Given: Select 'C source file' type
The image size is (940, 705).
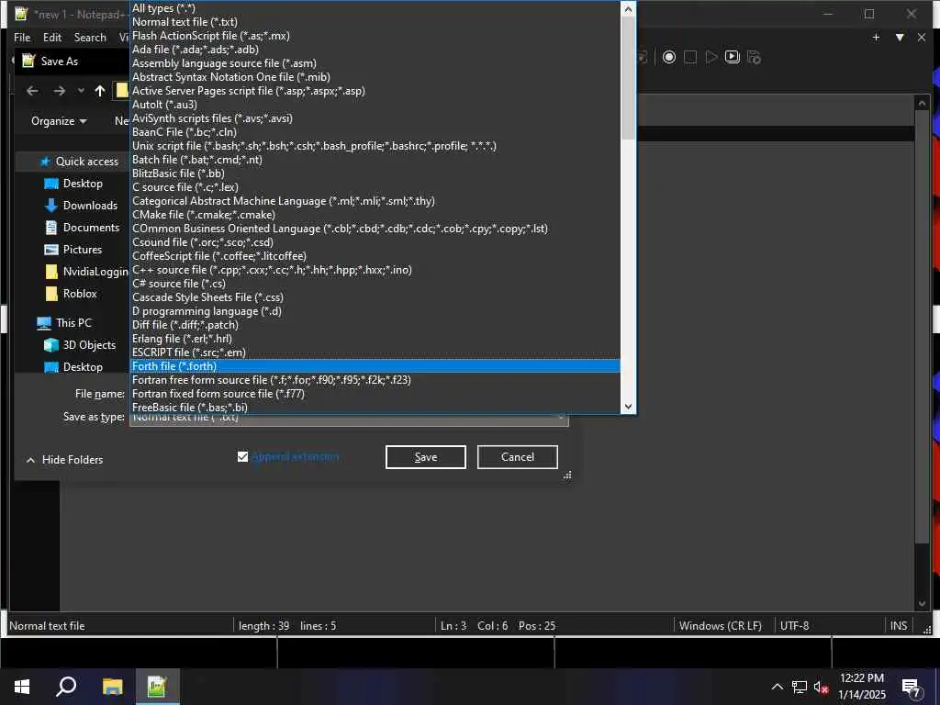Looking at the screenshot, I should [375, 187].
